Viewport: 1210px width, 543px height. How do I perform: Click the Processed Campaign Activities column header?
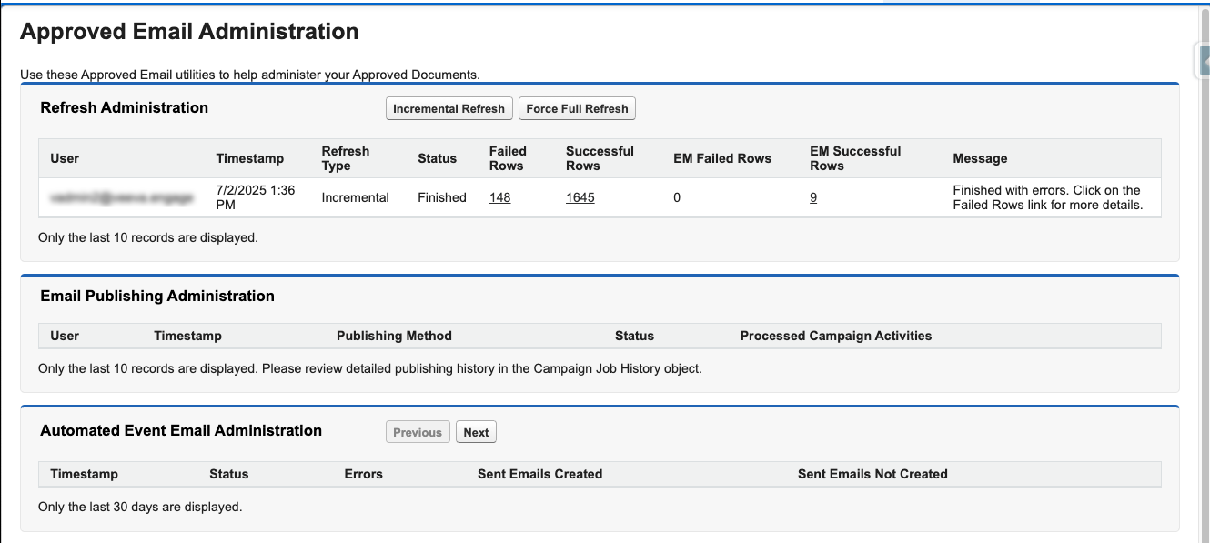(835, 336)
